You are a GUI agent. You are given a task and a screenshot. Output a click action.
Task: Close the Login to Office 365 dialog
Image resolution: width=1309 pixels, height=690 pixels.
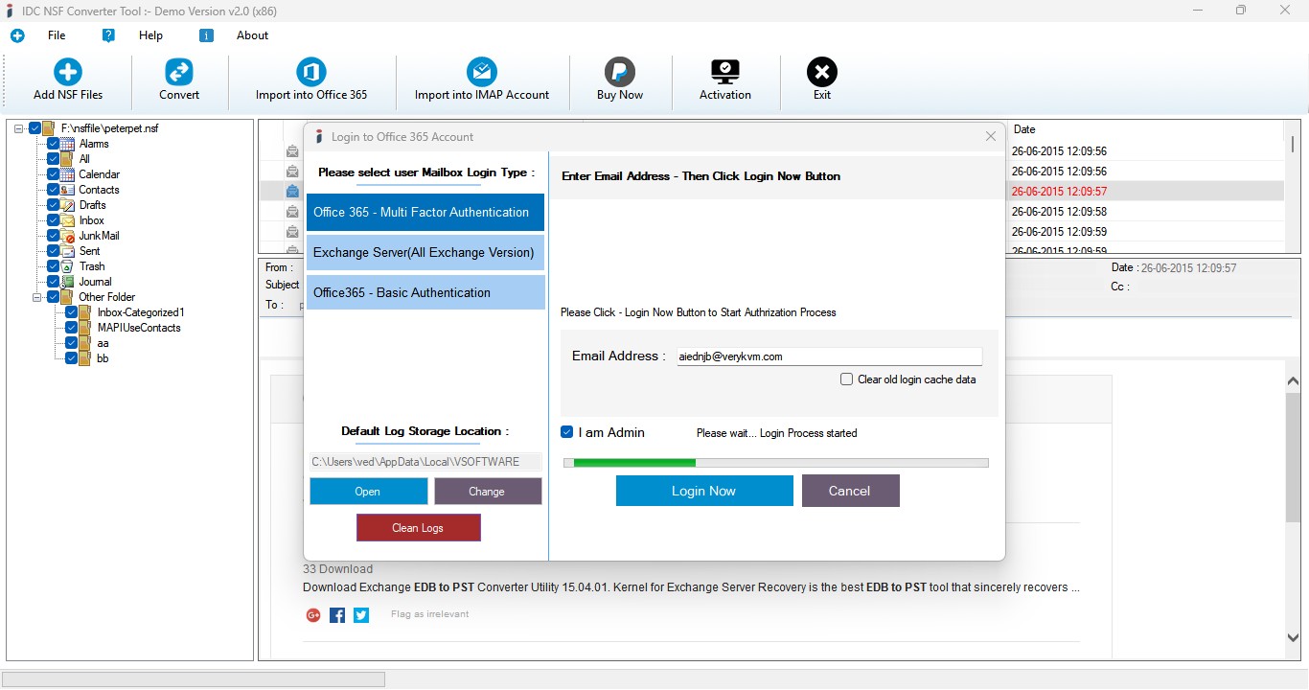coord(991,137)
